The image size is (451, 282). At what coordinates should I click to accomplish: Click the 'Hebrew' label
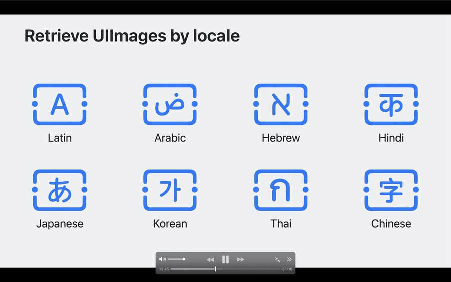[281, 138]
